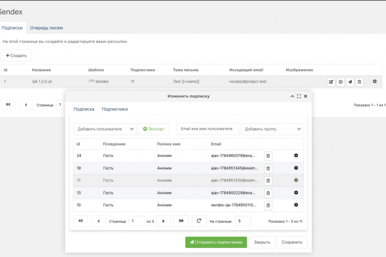Switch to the Очередь писем tab
386x257 pixels.
(47, 28)
